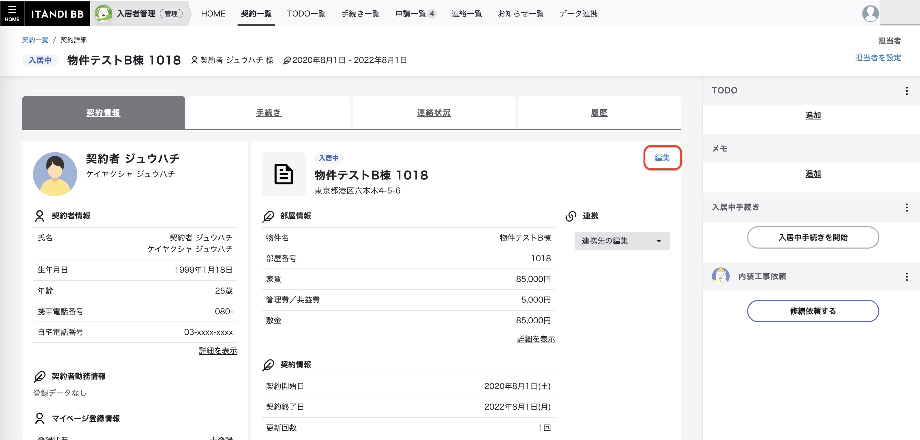The image size is (920, 440).
Task: Click the 契約開始日 value 2020年8月1日(土)
Action: [517, 386]
